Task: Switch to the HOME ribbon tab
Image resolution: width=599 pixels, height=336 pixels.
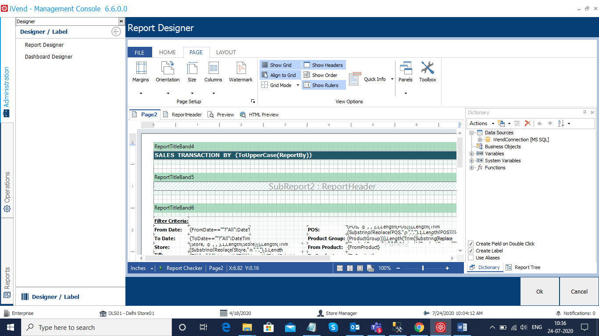Action: point(168,52)
